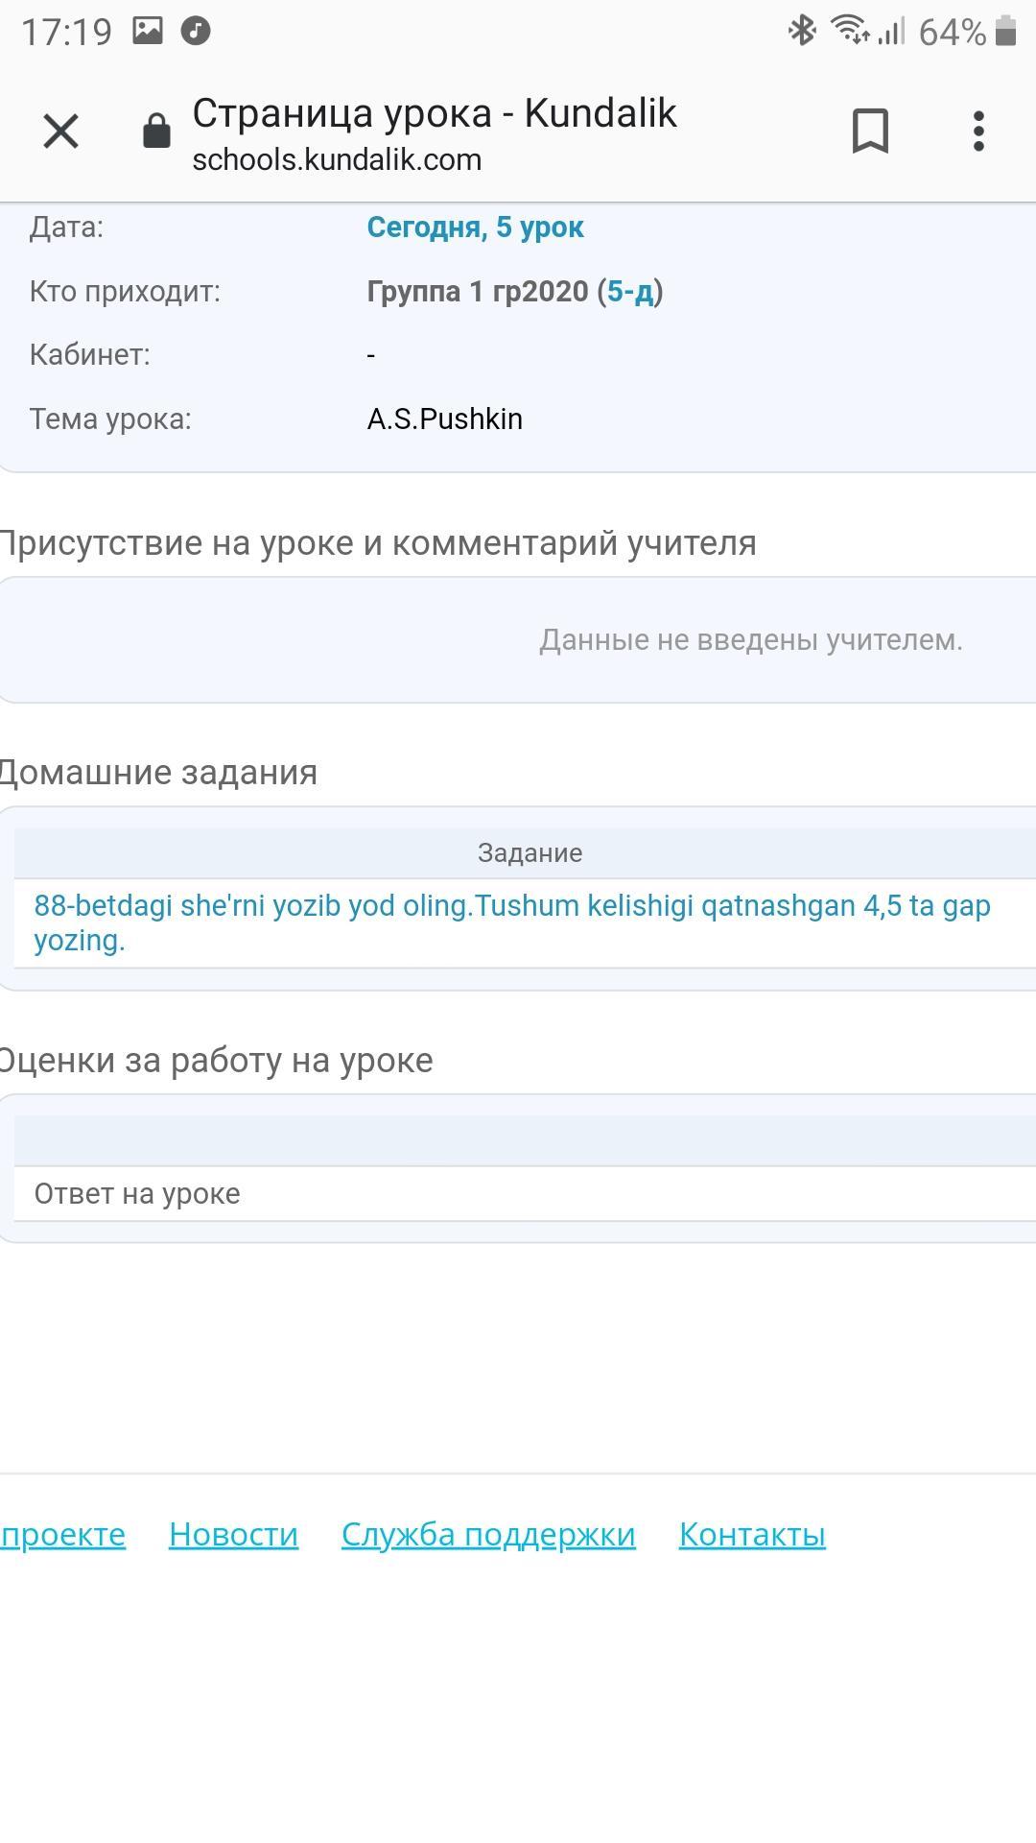
Task: Go to Новости in the footer
Action: [x=233, y=1534]
